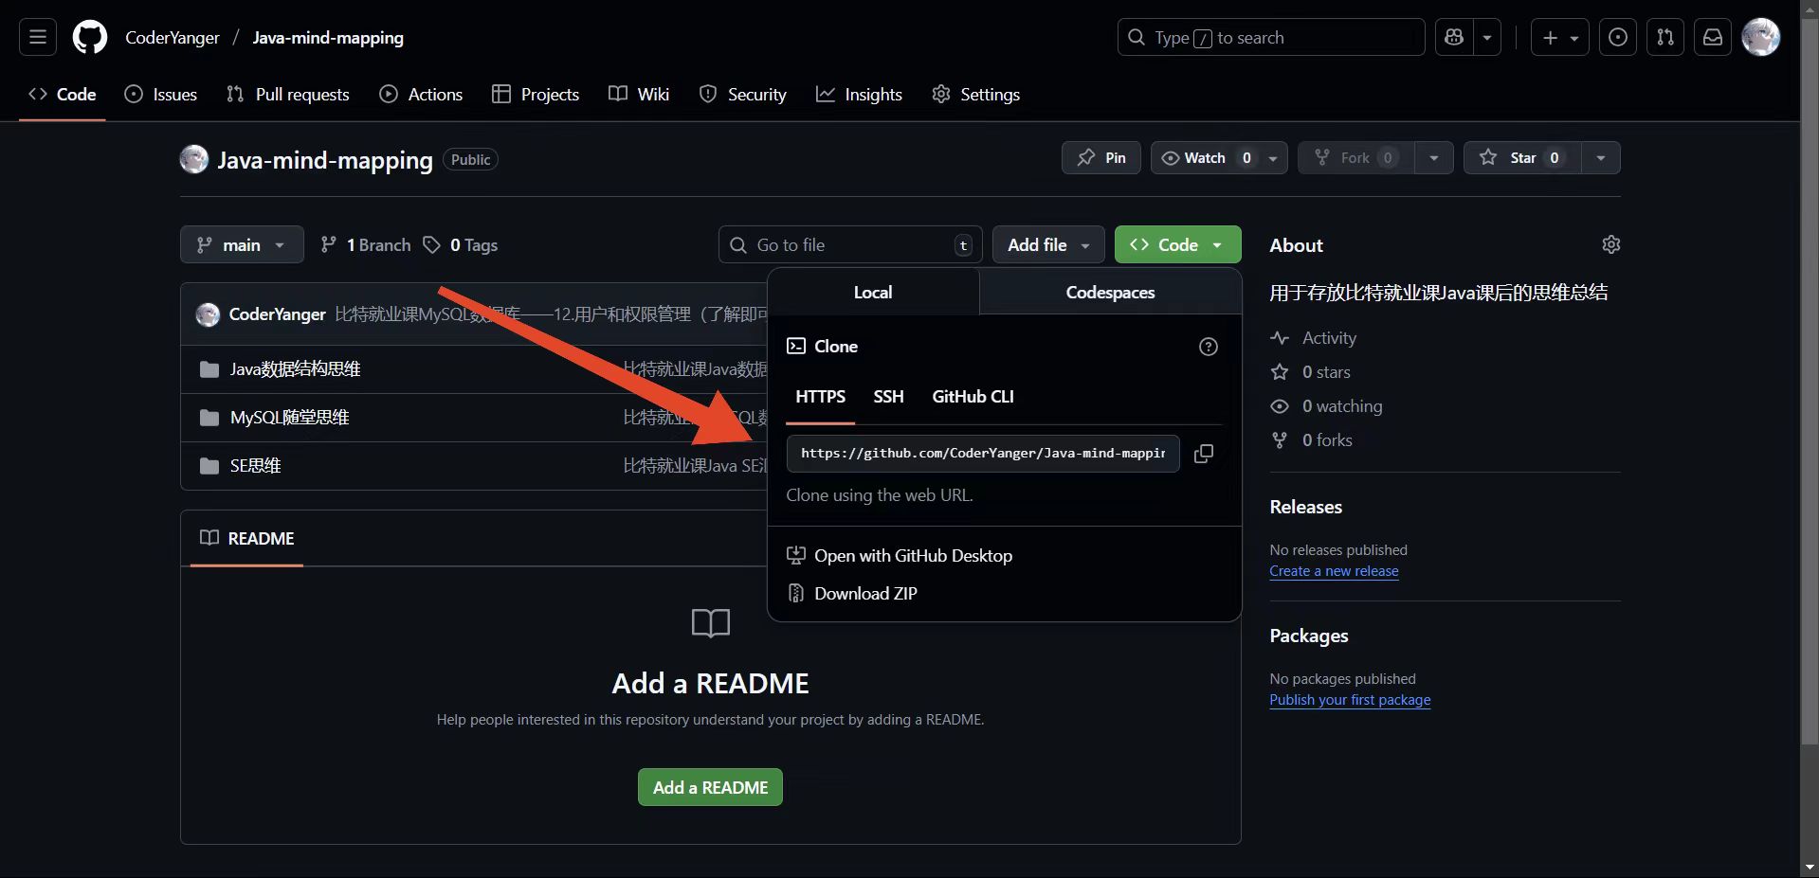This screenshot has width=1819, height=878.
Task: Select the HTTPS clone URL field
Action: click(983, 453)
